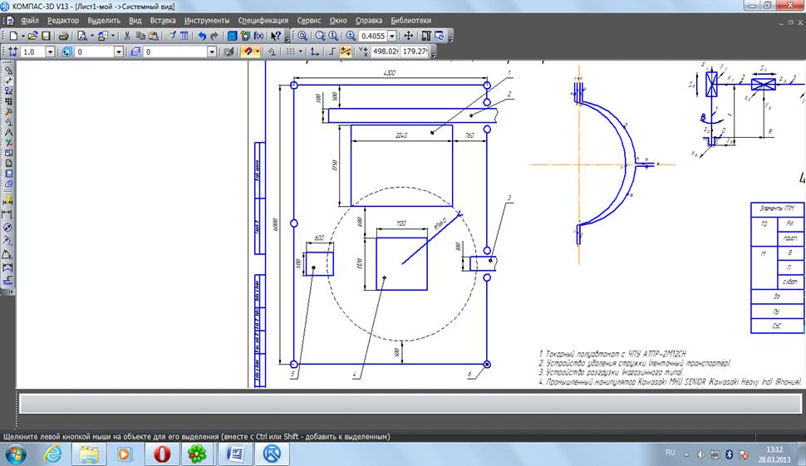The height and width of the screenshot is (466, 806).
Task: Click the Undo arrow icon
Action: pos(202,37)
